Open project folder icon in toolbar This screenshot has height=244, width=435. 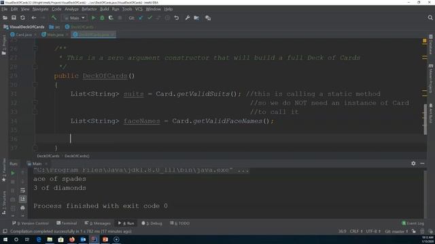[x=5, y=18]
